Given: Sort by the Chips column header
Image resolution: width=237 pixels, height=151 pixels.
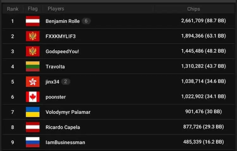Looking at the screenshot, I should (x=193, y=9).
